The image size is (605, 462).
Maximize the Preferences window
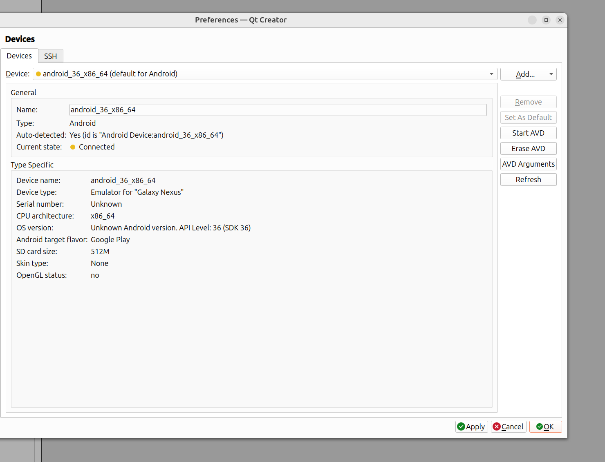[546, 20]
